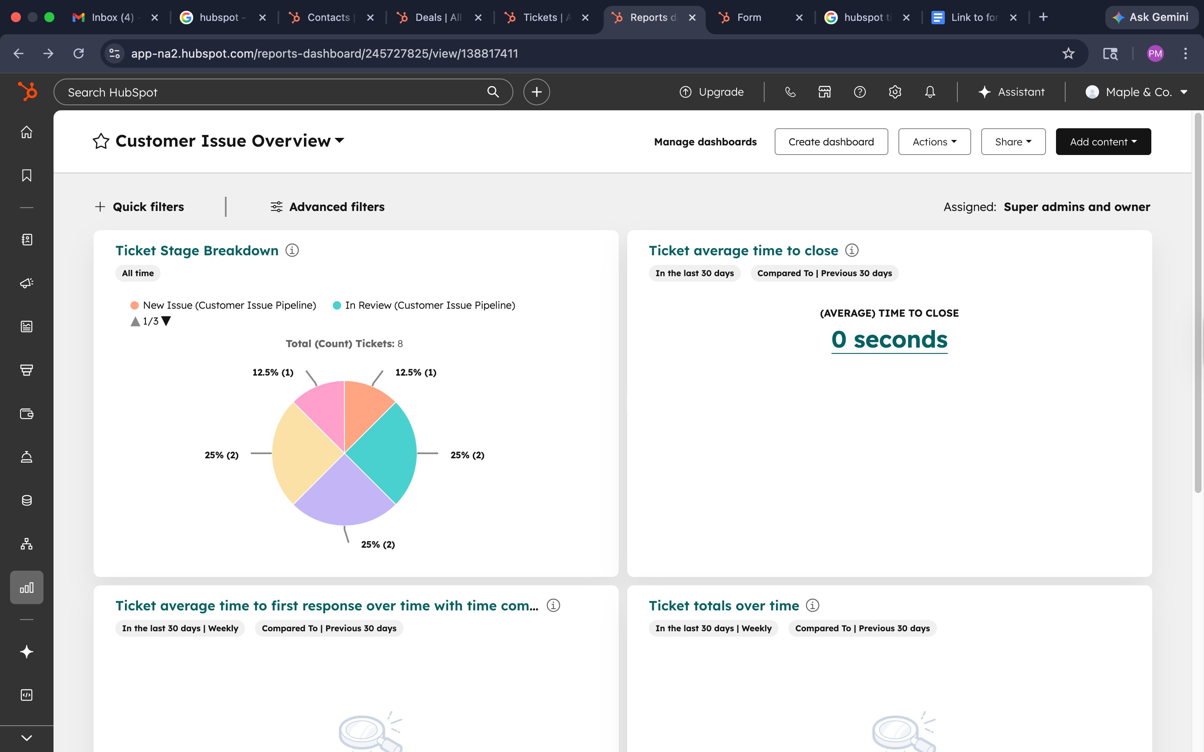1204x752 pixels.
Task: Click Create dashboard button
Action: click(831, 142)
